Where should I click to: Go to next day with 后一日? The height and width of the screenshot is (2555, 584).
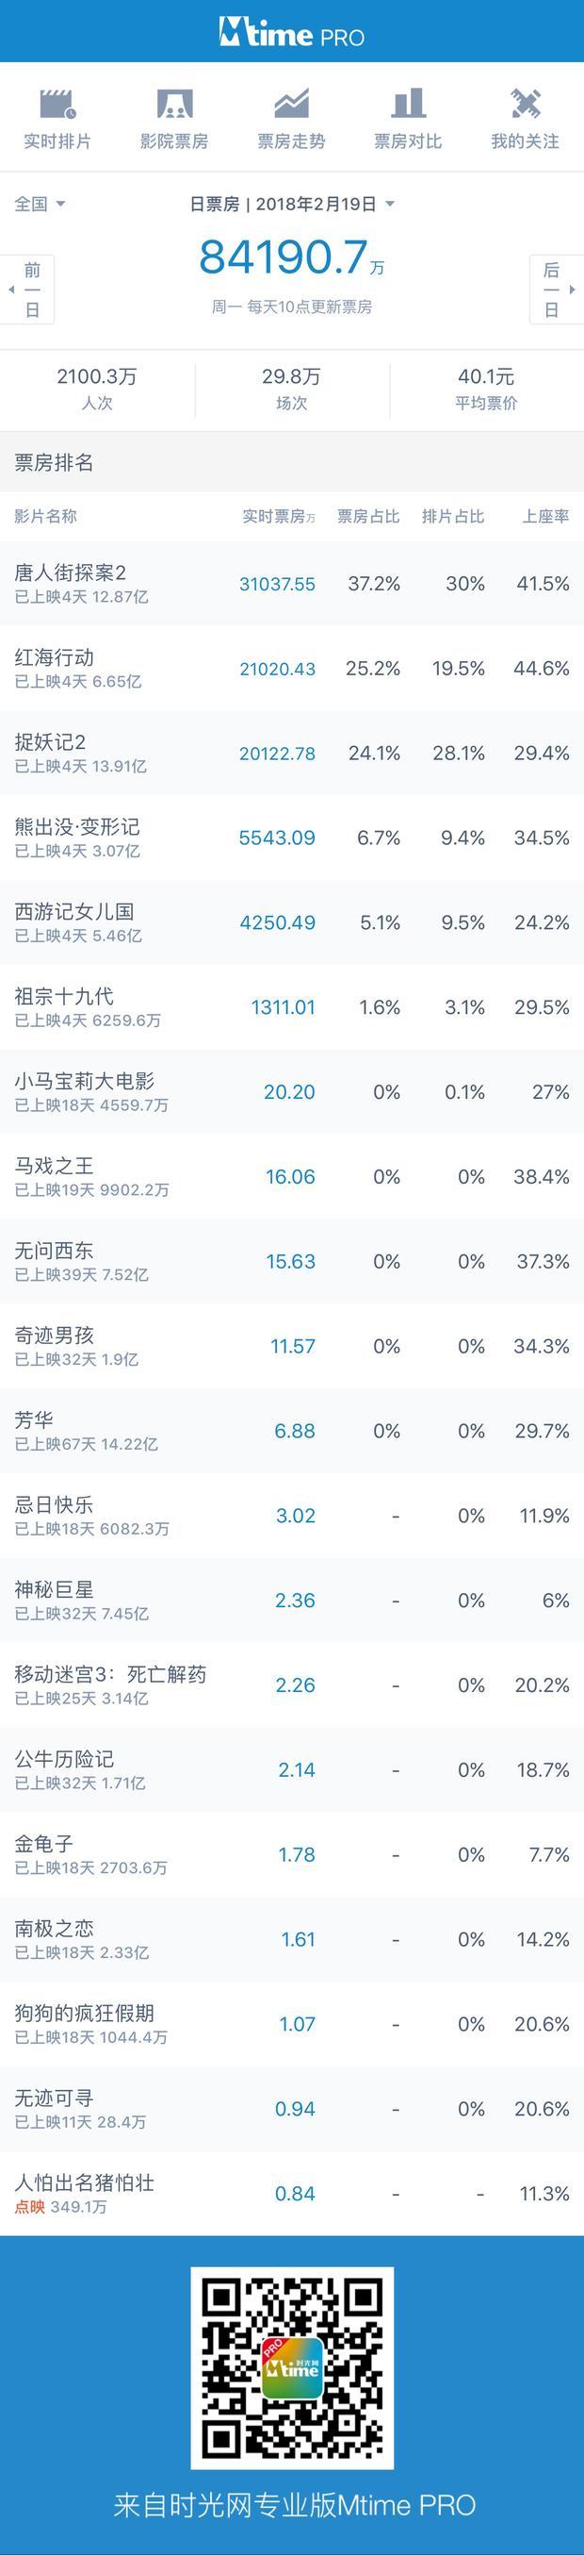pyautogui.click(x=557, y=290)
